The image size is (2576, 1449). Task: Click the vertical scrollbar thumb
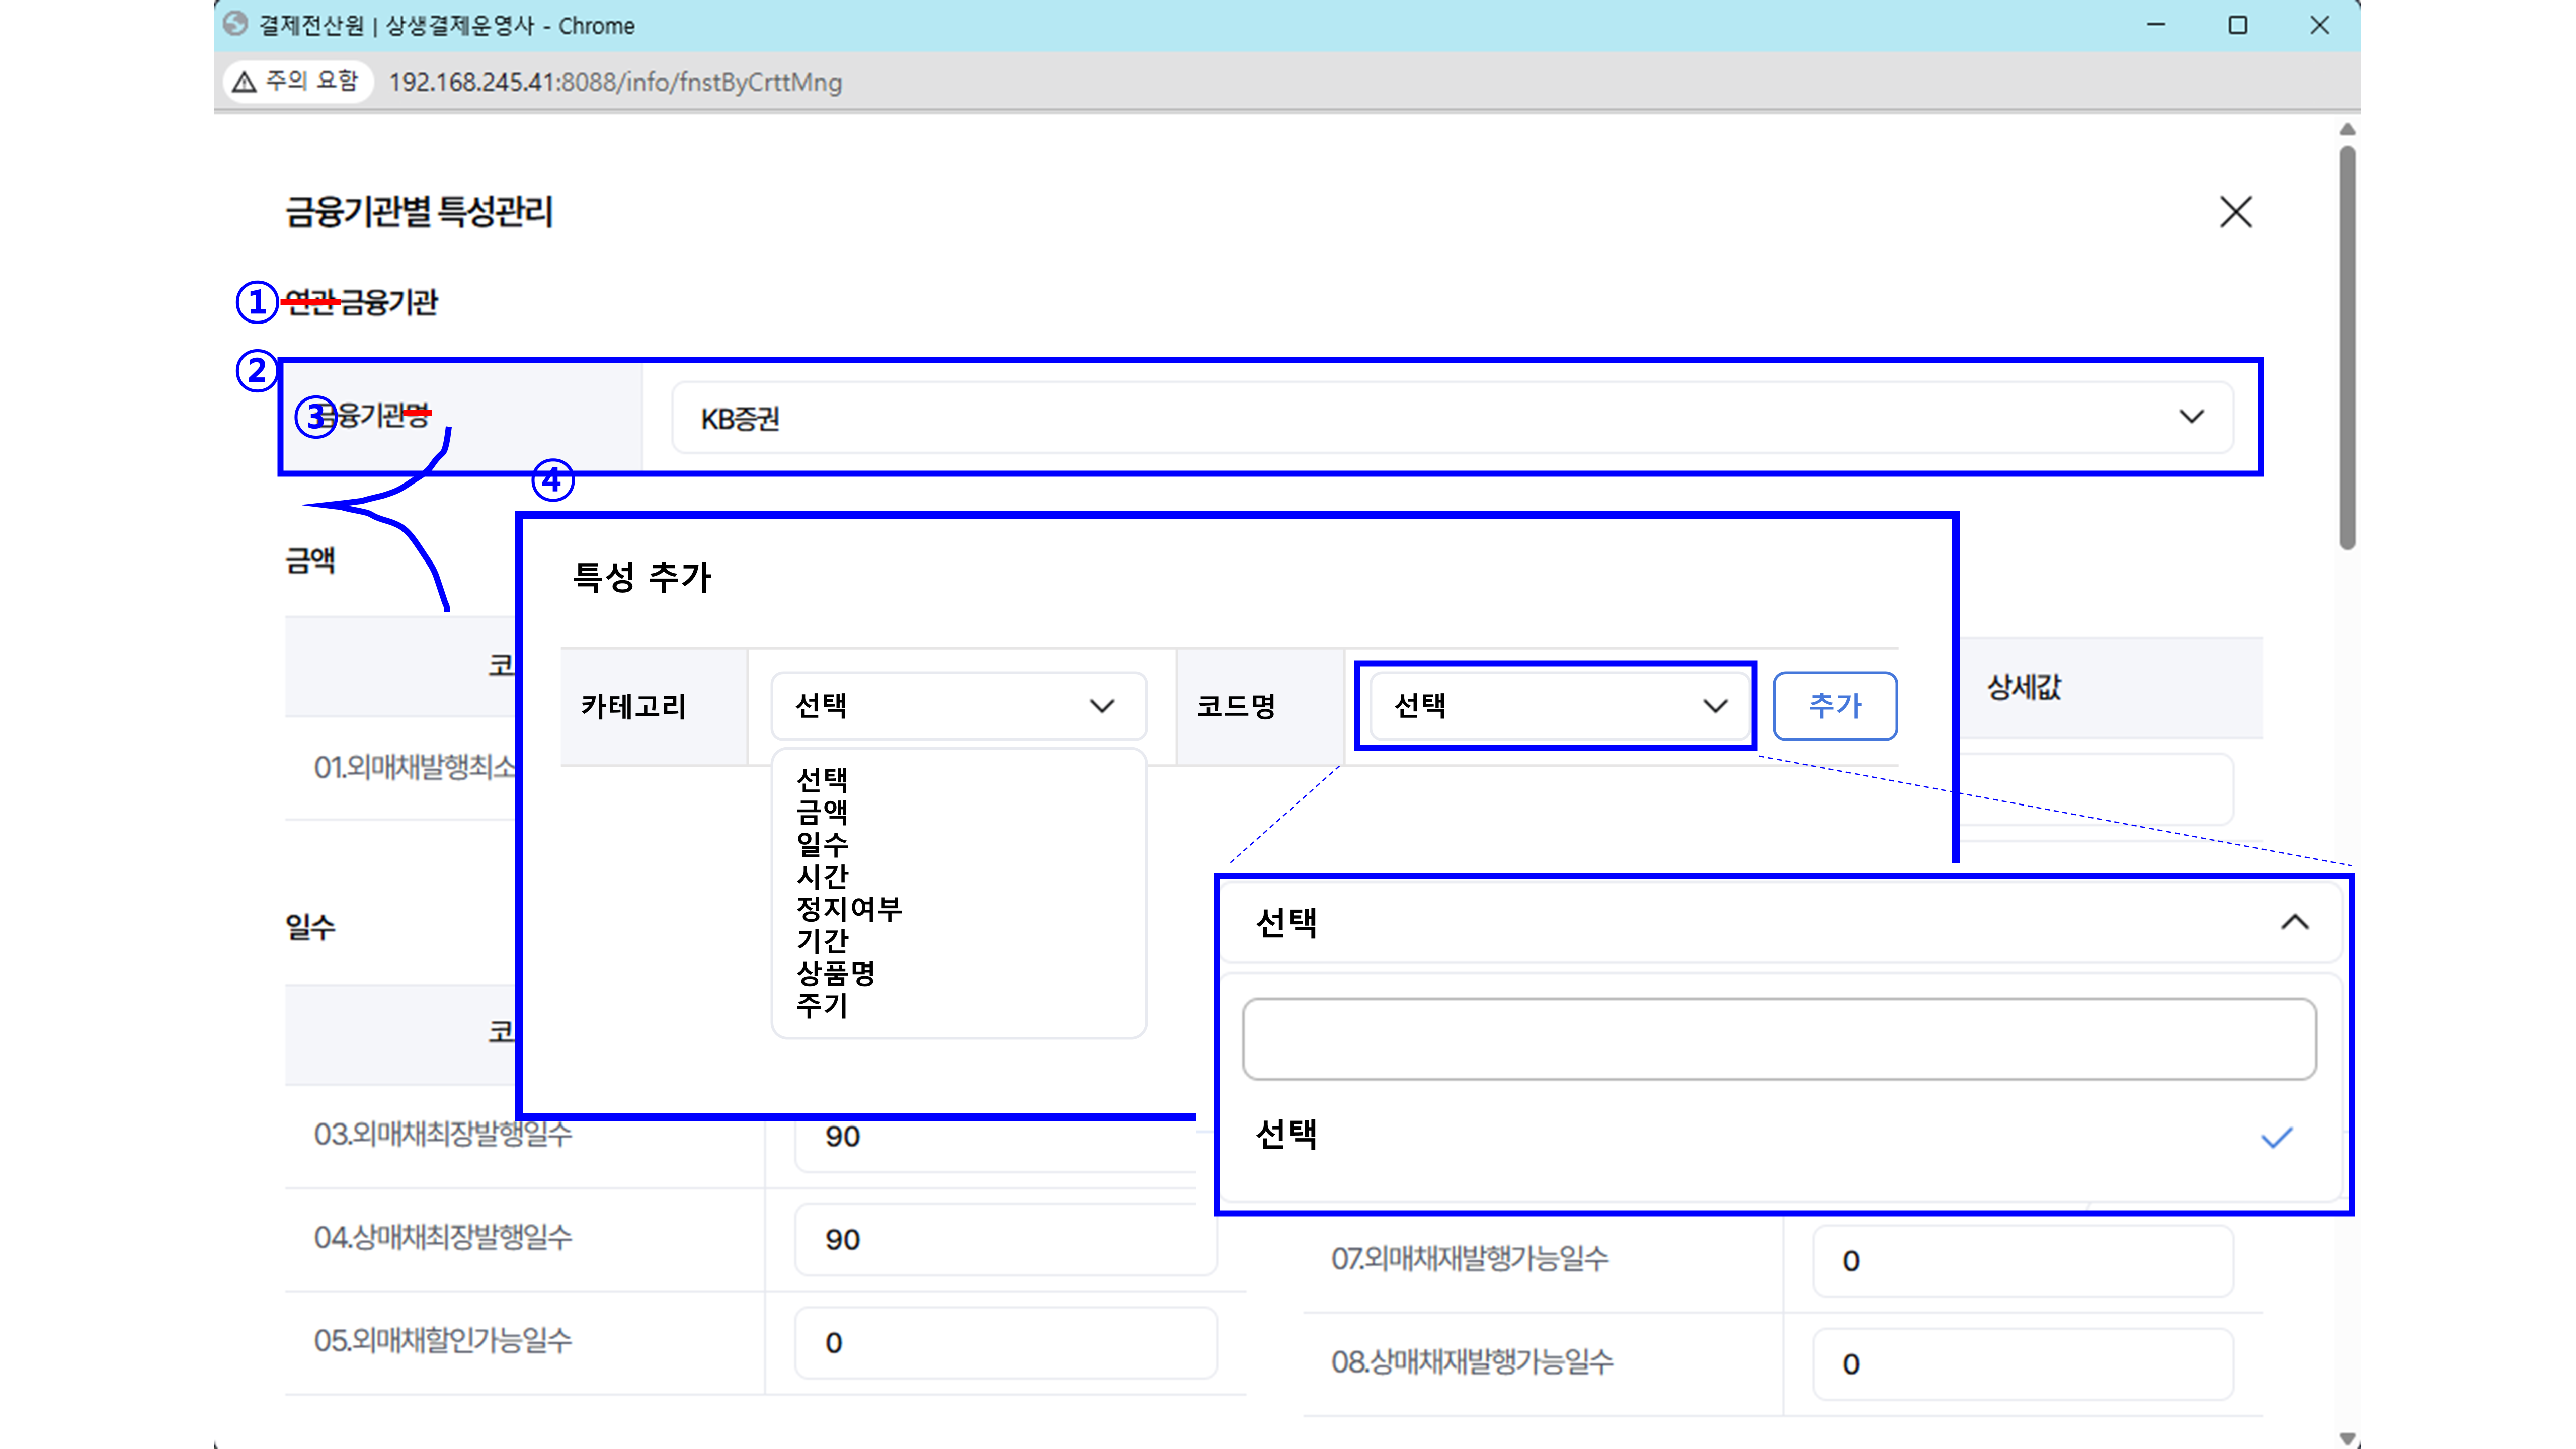(2348, 348)
